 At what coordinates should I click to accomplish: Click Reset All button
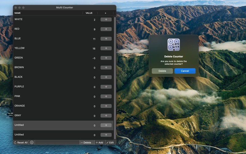pos(21,143)
